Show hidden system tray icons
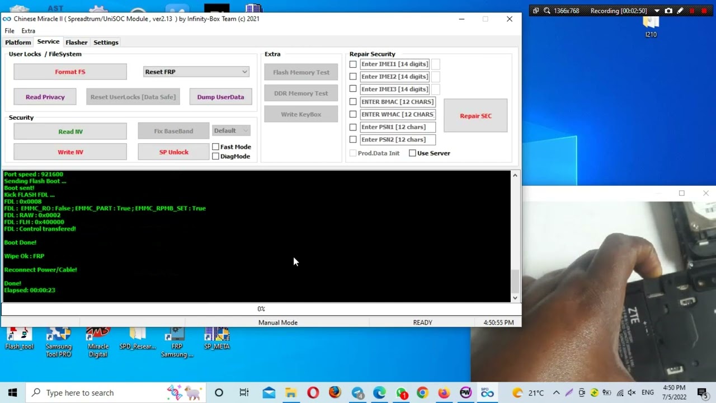This screenshot has width=716, height=403. point(556,392)
